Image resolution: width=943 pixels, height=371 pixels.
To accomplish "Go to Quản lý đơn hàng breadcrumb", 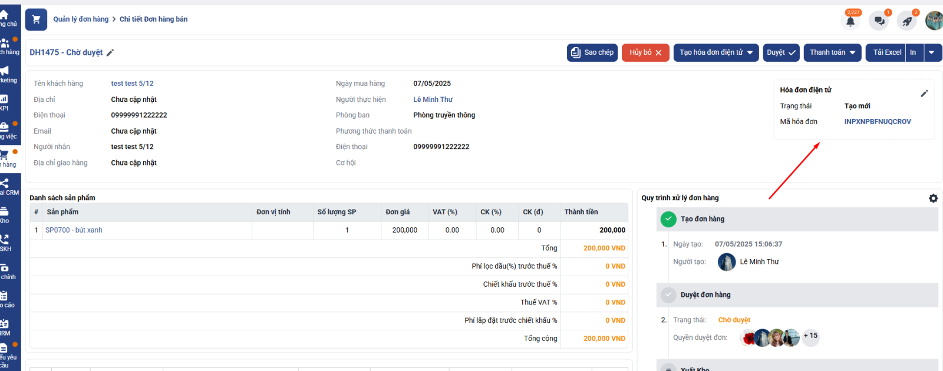I will (81, 19).
